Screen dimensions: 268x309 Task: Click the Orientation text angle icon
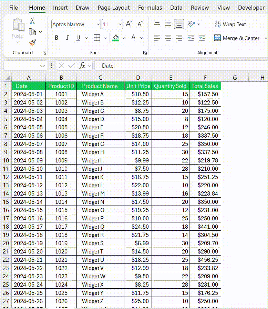(191, 24)
